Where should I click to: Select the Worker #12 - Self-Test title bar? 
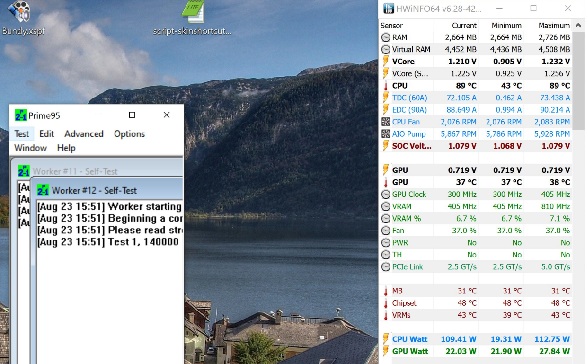[x=108, y=190]
